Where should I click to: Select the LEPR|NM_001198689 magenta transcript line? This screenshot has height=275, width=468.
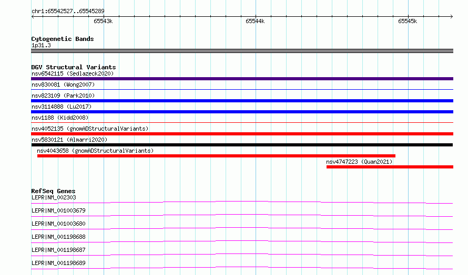point(242,268)
